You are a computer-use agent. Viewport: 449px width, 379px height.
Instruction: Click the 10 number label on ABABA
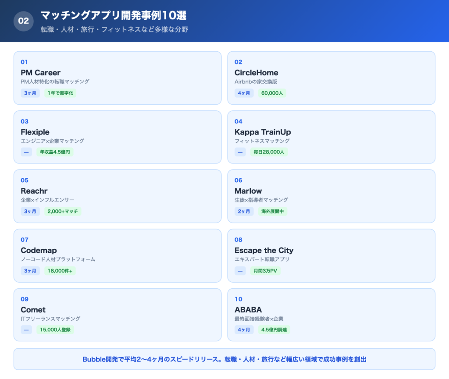pyautogui.click(x=238, y=299)
